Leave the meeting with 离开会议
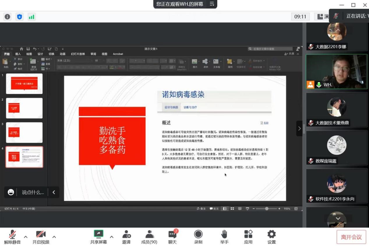The height and width of the screenshot is (246, 369). [x=351, y=237]
